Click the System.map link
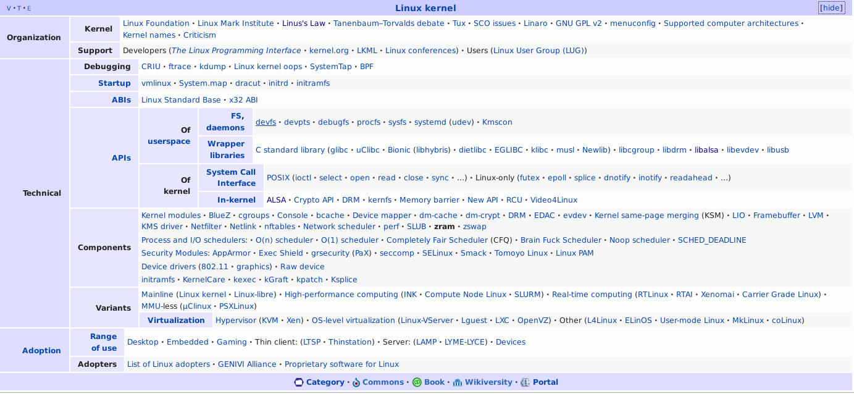The image size is (854, 394). tap(203, 83)
